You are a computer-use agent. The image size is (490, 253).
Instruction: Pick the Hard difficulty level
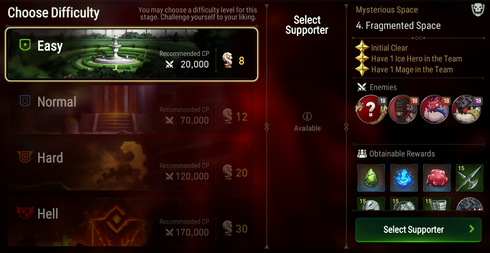tap(131, 165)
